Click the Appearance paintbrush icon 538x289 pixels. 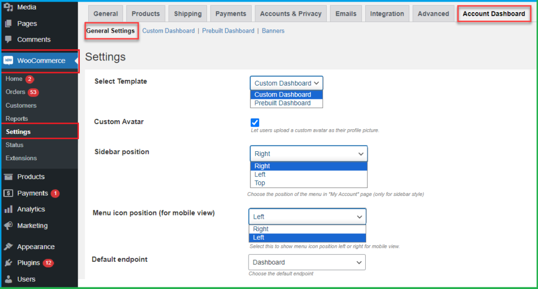[8, 246]
